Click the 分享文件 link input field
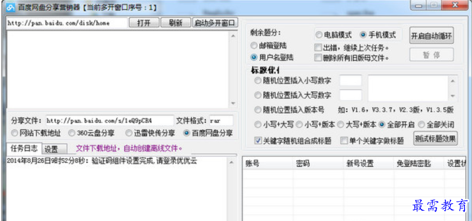This screenshot has height=221, width=472. point(110,121)
